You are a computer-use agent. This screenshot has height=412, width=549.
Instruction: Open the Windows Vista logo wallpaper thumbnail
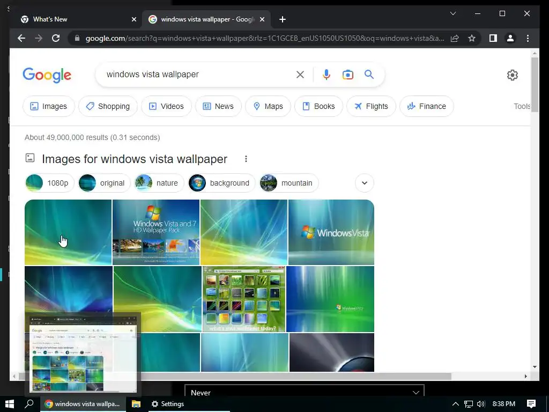click(x=331, y=232)
